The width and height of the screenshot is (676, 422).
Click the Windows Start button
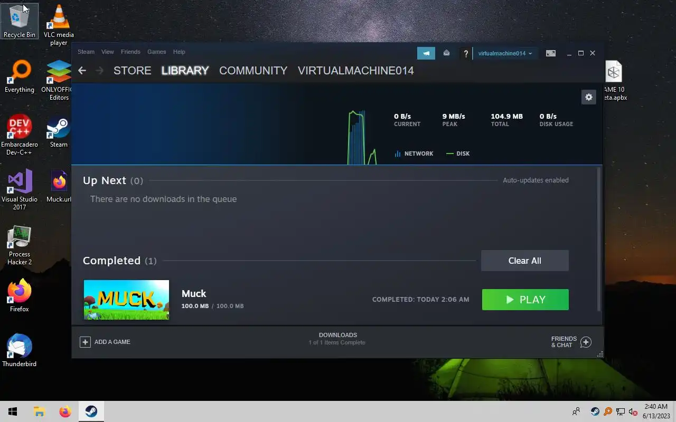tap(13, 411)
